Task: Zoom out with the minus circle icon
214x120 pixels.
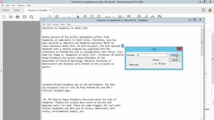Action: (x=92, y=17)
